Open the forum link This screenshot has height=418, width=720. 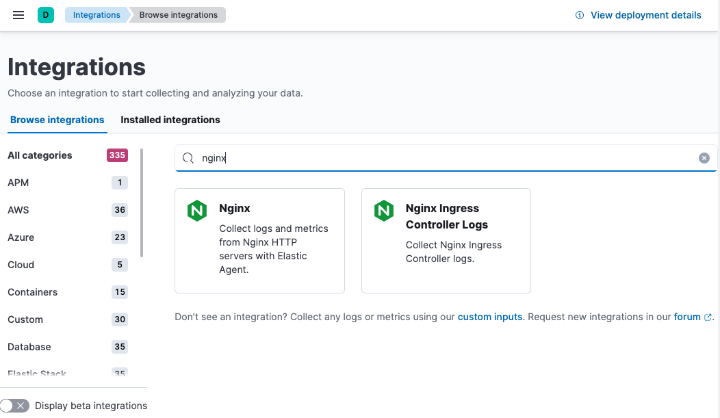coord(686,316)
